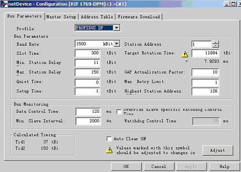The image size is (241, 172).
Task: Focus the Slot Time input field
Action: (88, 53)
